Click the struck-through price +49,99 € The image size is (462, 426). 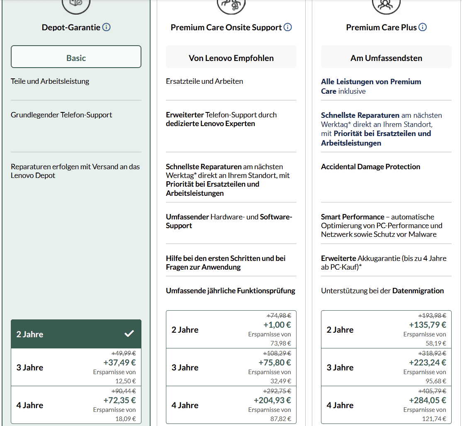click(124, 353)
